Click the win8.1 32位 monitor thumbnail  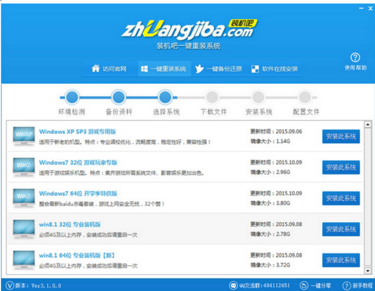[24, 229]
